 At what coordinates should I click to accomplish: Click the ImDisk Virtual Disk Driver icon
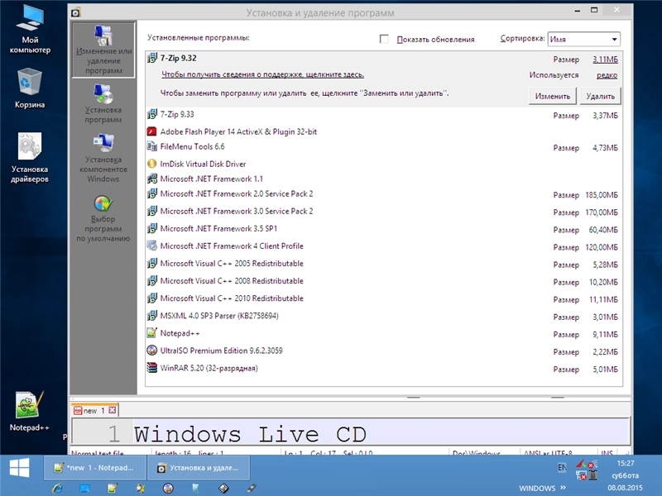(x=152, y=164)
